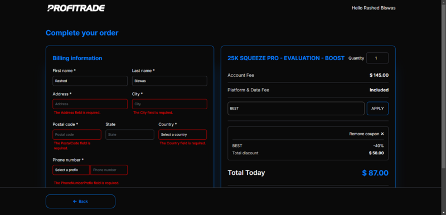446x215 pixels.
Task: Focus the City input field
Action: click(169, 104)
